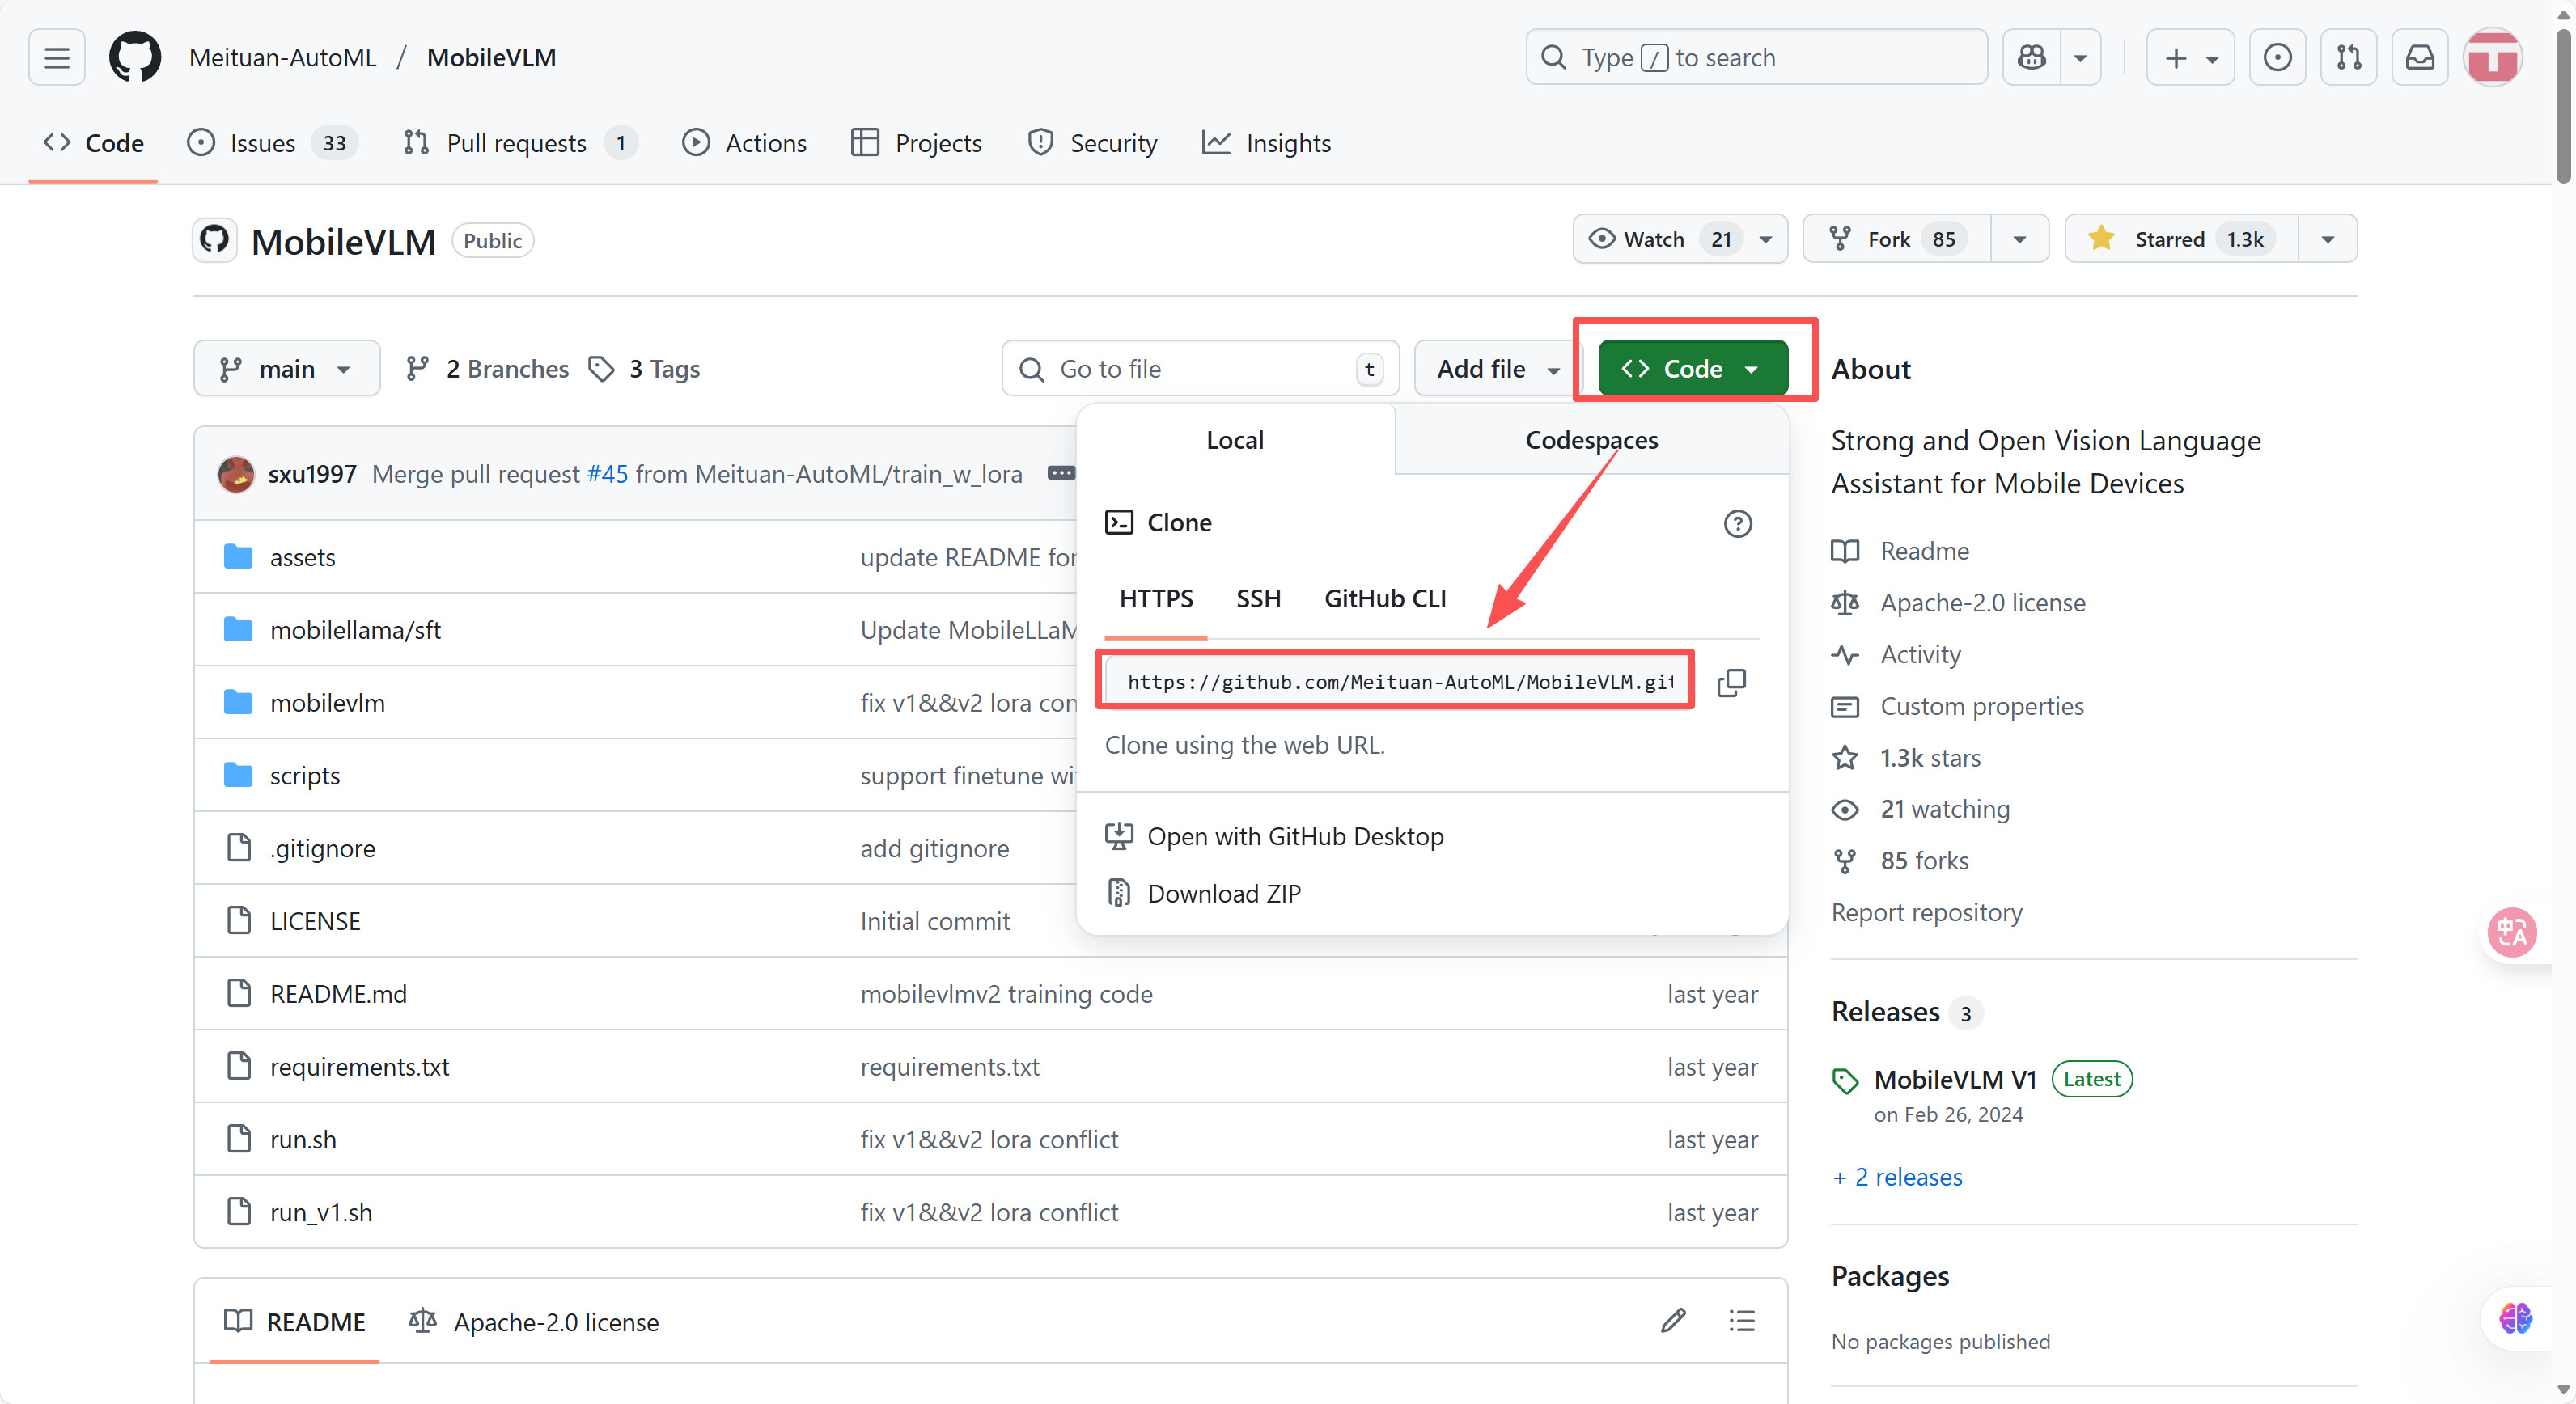Expand the commit message ellipsis
This screenshot has height=1404, width=2576.
(1061, 472)
